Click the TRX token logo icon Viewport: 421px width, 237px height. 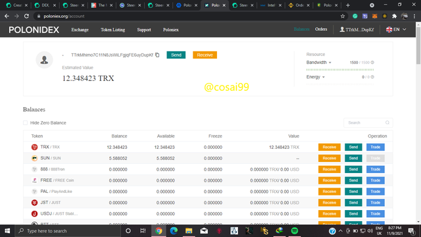pyautogui.click(x=34, y=147)
